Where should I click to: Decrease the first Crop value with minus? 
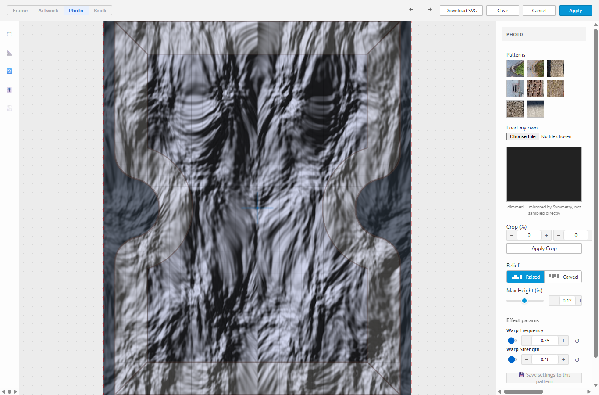pos(512,235)
